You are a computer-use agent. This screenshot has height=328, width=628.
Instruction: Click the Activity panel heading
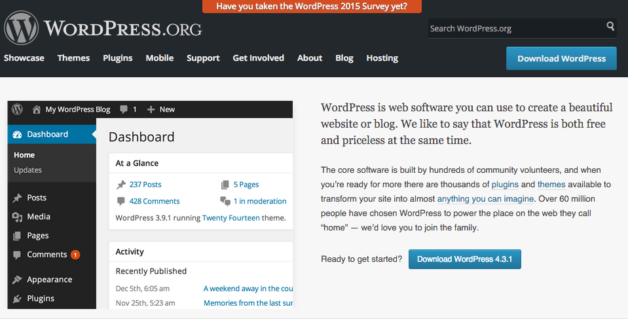(130, 252)
